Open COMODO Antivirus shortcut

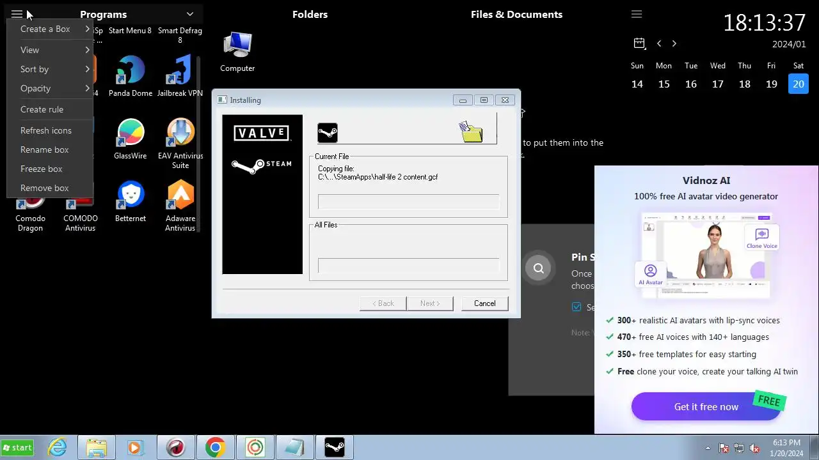click(80, 214)
